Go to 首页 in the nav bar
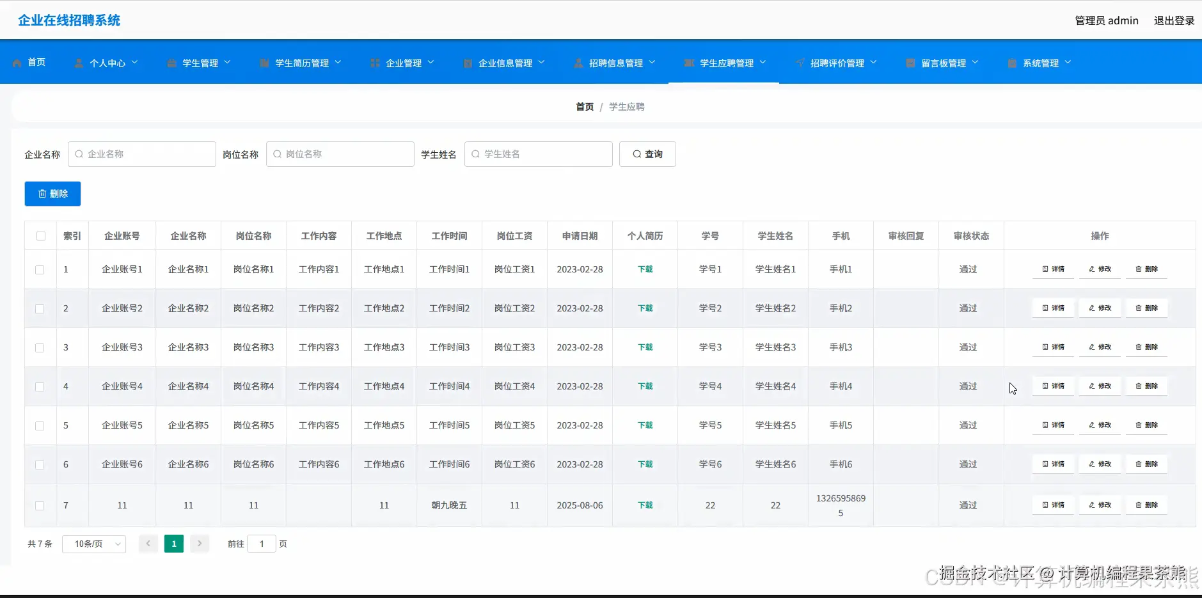Image resolution: width=1202 pixels, height=598 pixels. [36, 62]
